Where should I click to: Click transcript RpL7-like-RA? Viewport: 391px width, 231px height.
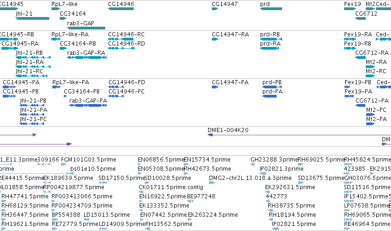(x=56, y=39)
